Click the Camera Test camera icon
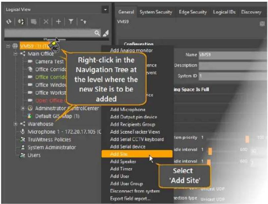Viewport: 268px width, 204px height. (30, 61)
